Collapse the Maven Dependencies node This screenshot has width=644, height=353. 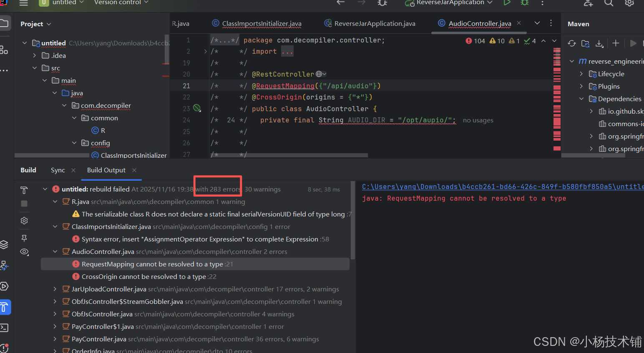(581, 99)
